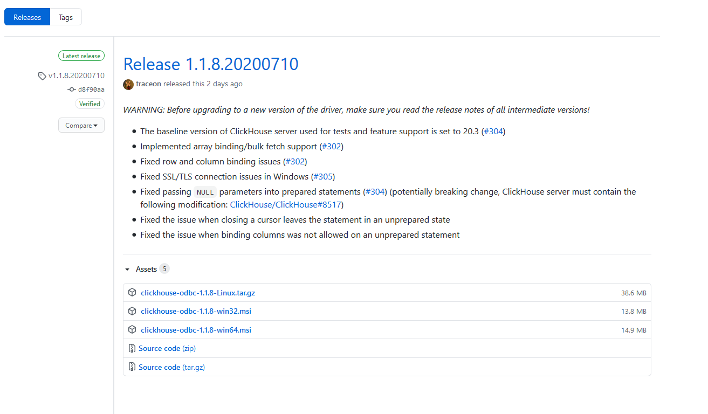
Task: Click traceon's avatar image
Action: [x=128, y=85]
